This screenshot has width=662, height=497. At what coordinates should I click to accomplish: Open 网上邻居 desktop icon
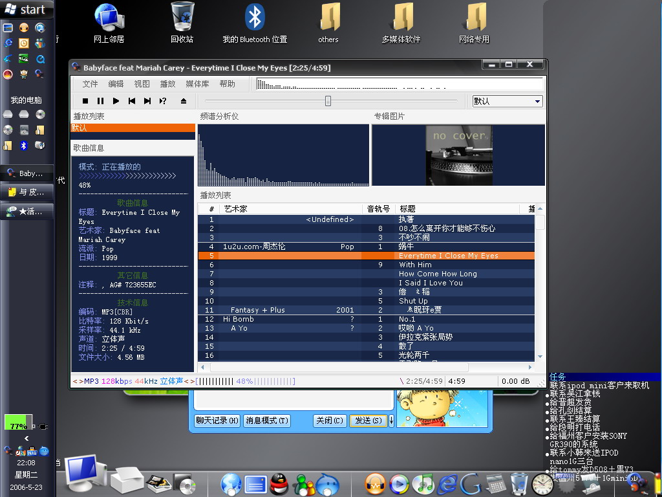[109, 23]
